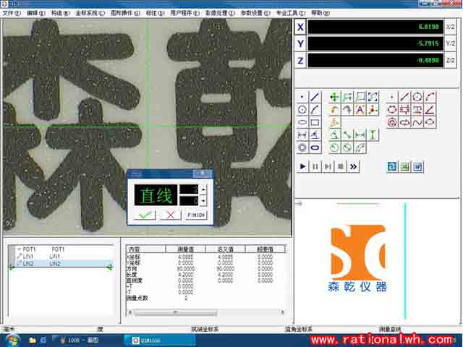Click the teal report export icon

point(392,167)
